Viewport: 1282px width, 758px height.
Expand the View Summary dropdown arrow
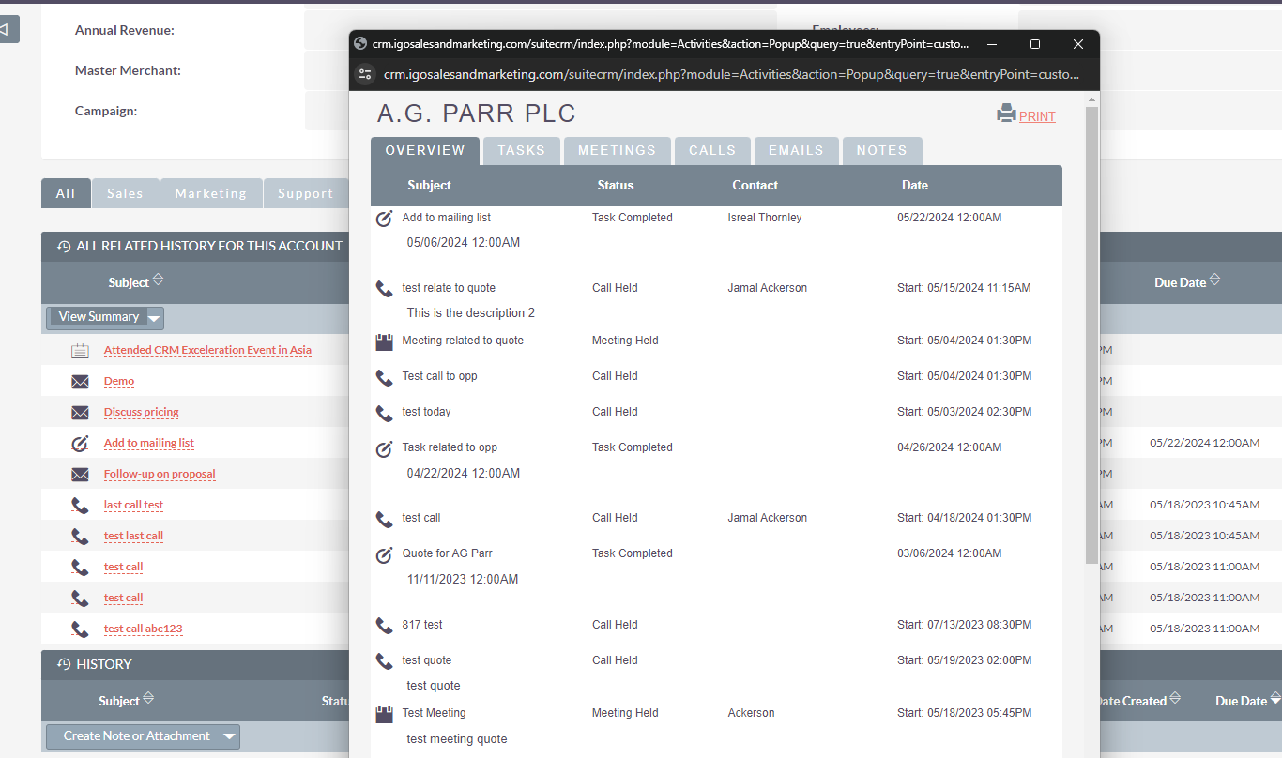click(155, 318)
